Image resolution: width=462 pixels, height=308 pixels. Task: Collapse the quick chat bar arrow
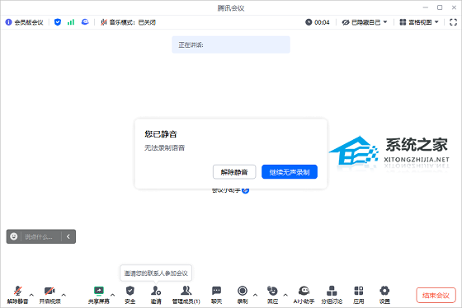coord(68,236)
